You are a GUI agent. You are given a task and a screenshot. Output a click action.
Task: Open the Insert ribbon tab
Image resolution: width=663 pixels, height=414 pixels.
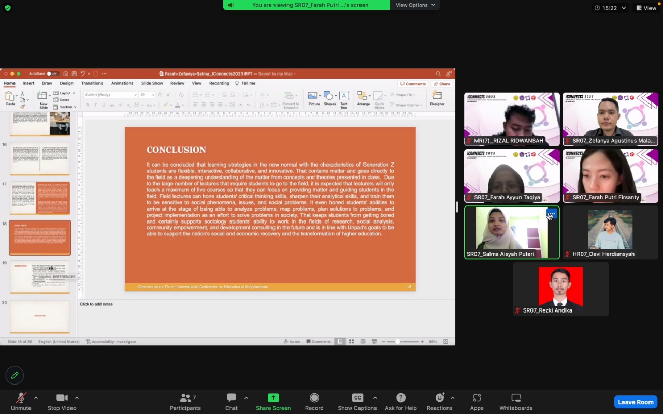click(x=28, y=83)
